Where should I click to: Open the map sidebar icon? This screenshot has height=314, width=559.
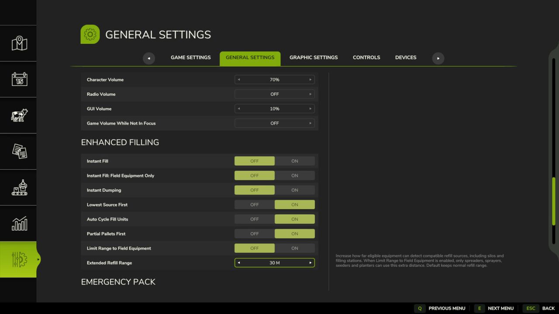[x=19, y=43]
